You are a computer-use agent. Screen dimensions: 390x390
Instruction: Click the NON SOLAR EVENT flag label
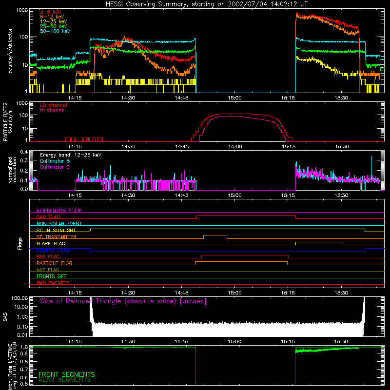pyautogui.click(x=59, y=224)
